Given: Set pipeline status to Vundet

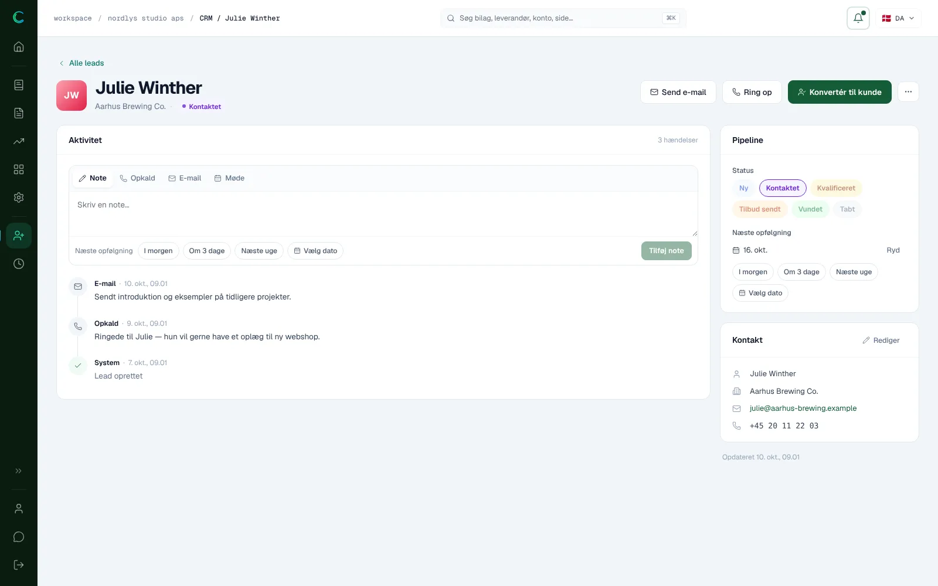Looking at the screenshot, I should coord(810,209).
